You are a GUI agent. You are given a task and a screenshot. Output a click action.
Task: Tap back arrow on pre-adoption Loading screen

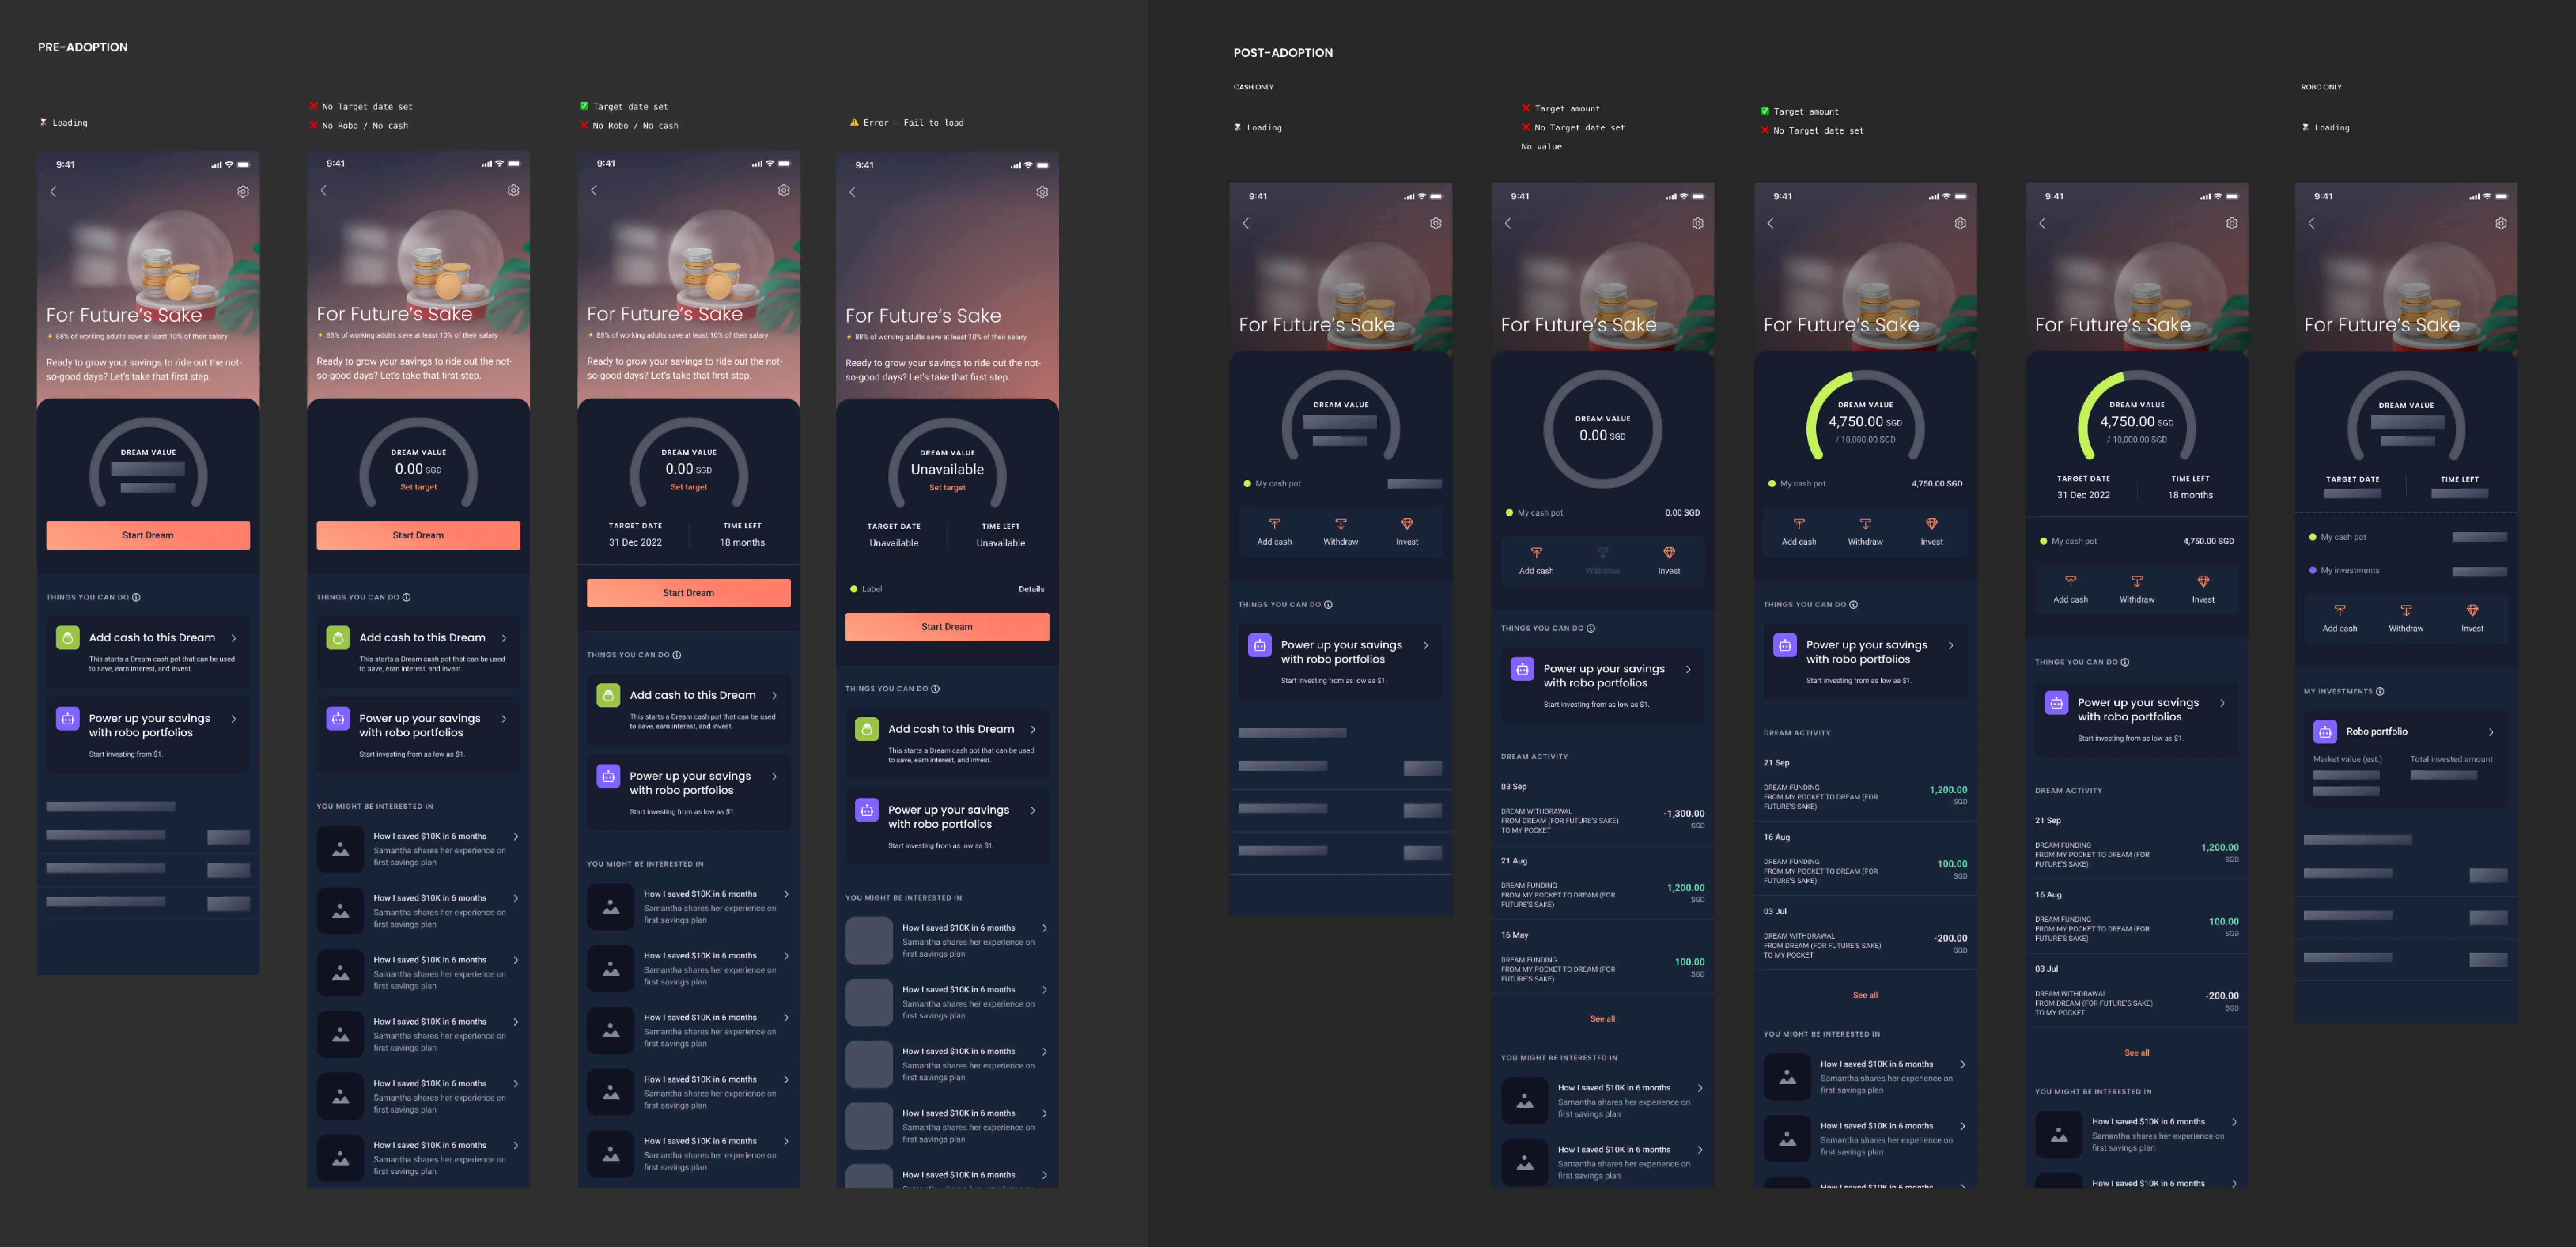(x=53, y=191)
